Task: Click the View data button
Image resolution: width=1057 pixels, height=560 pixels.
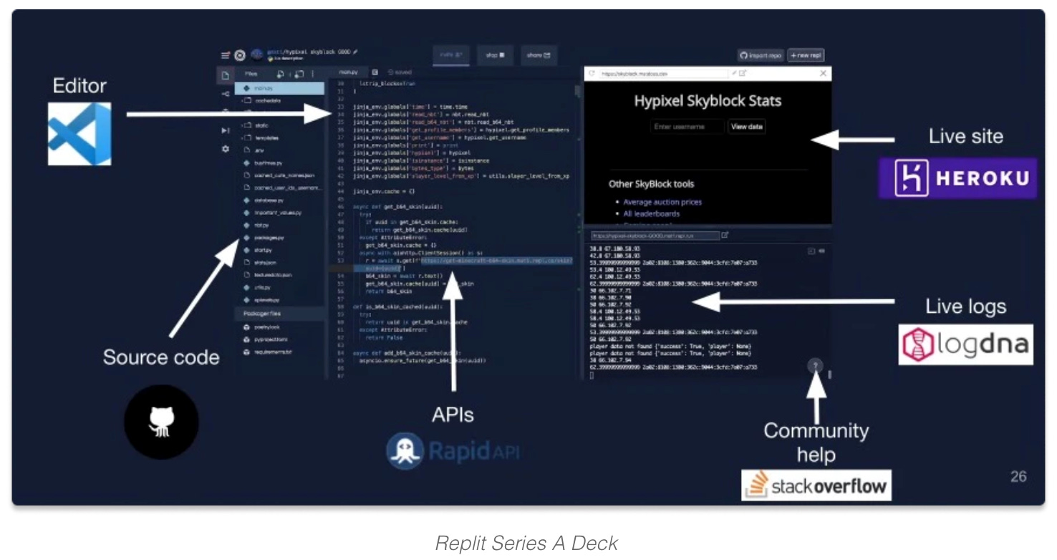Action: [747, 127]
